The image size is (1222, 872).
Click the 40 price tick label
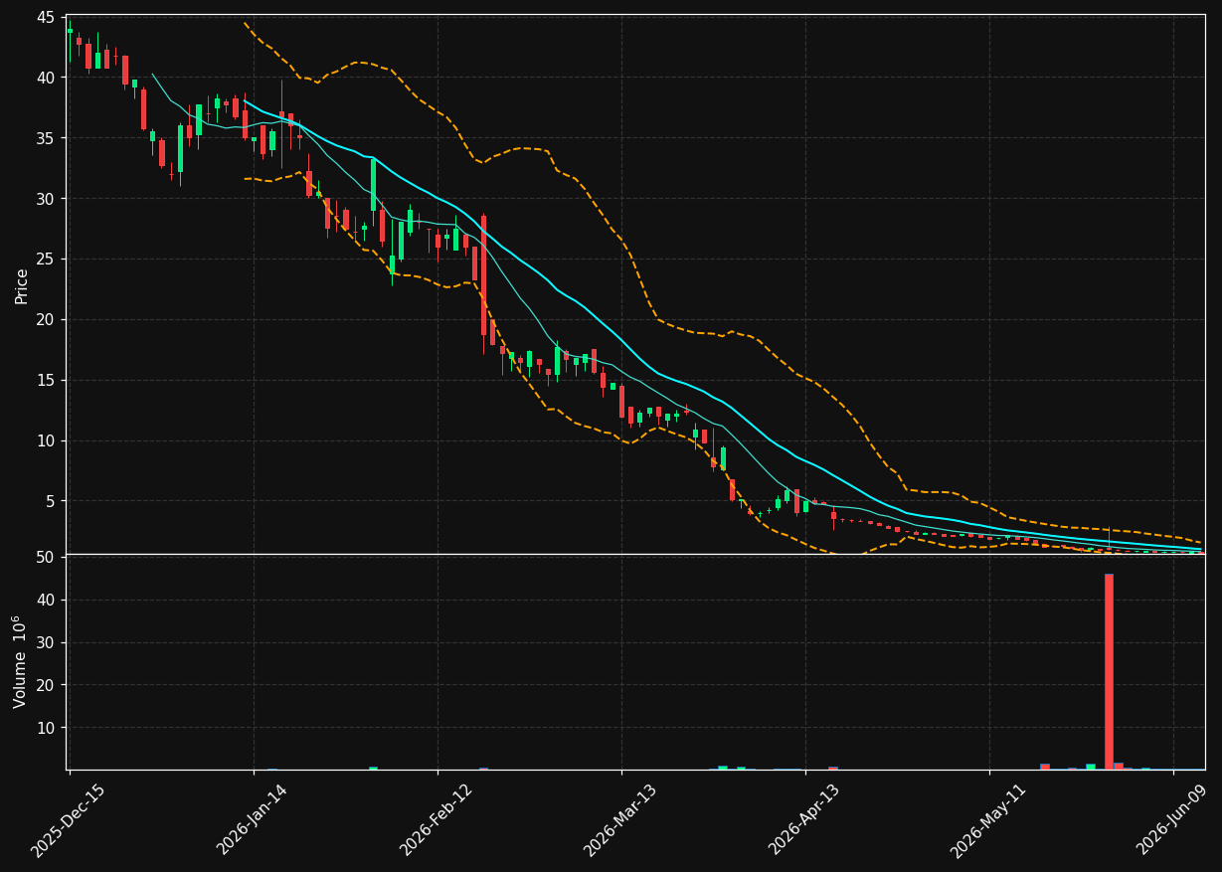pos(46,78)
